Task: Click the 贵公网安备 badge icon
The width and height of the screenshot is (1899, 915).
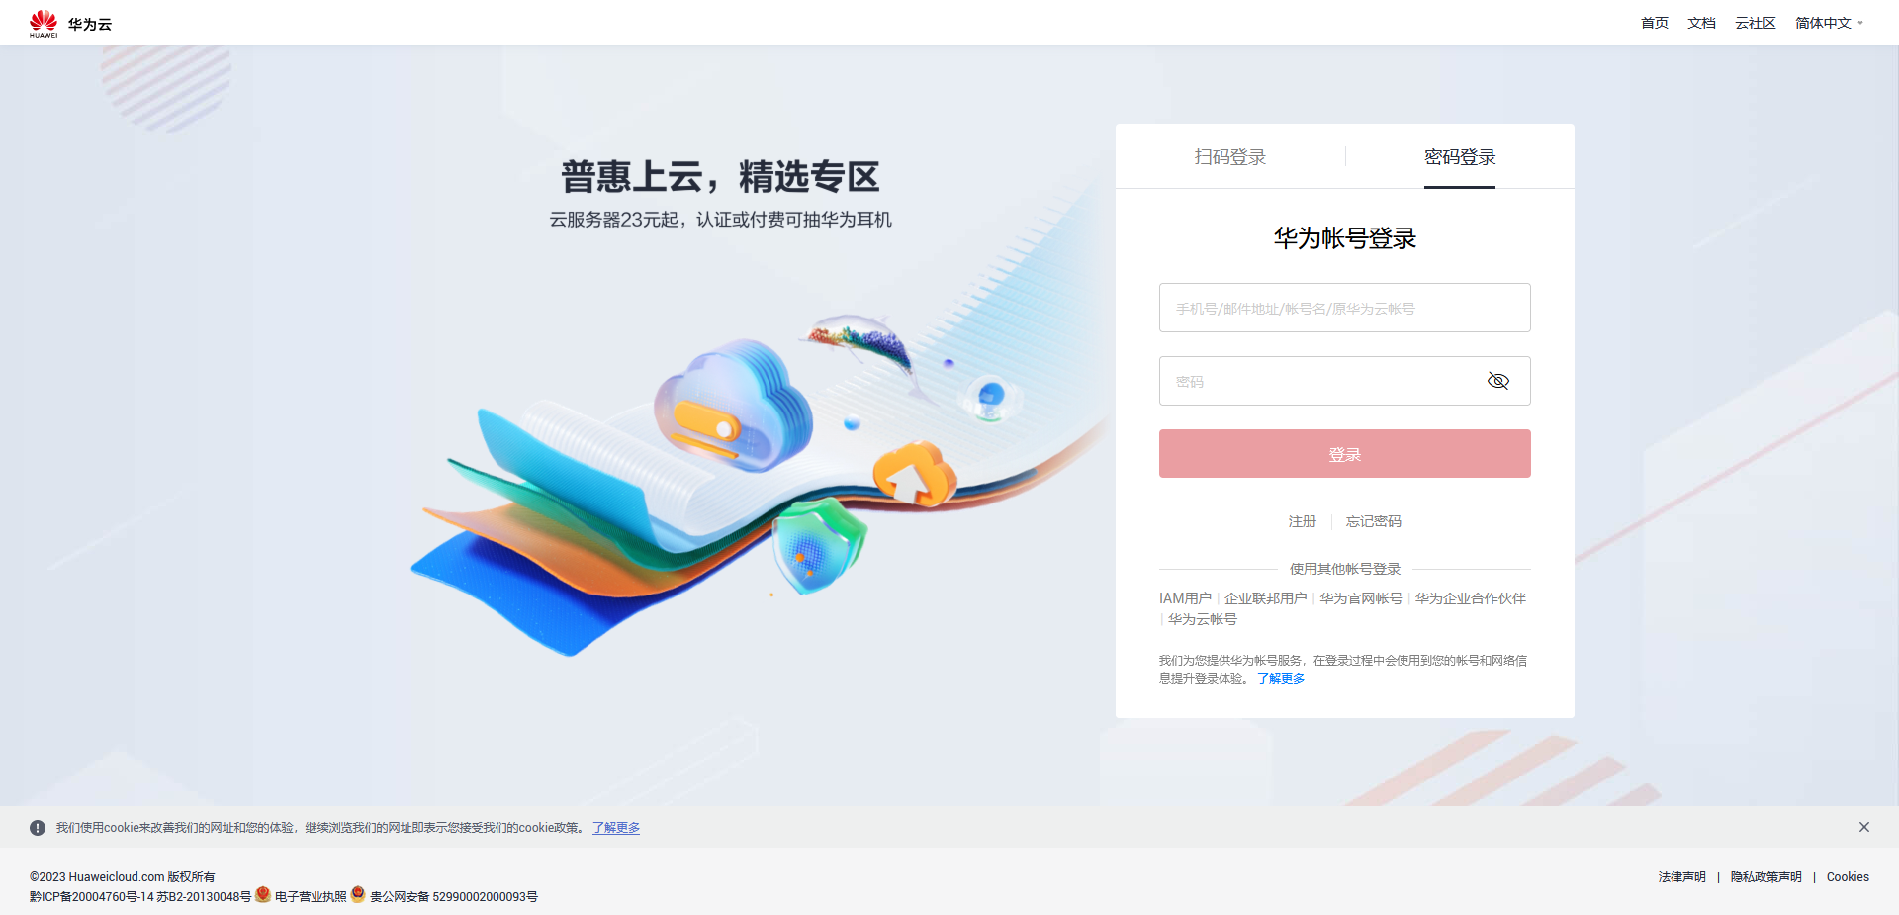Action: point(358,895)
